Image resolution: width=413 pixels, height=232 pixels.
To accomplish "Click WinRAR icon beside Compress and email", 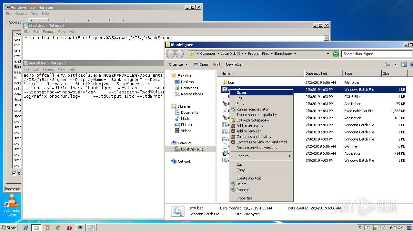I will coord(234,137).
